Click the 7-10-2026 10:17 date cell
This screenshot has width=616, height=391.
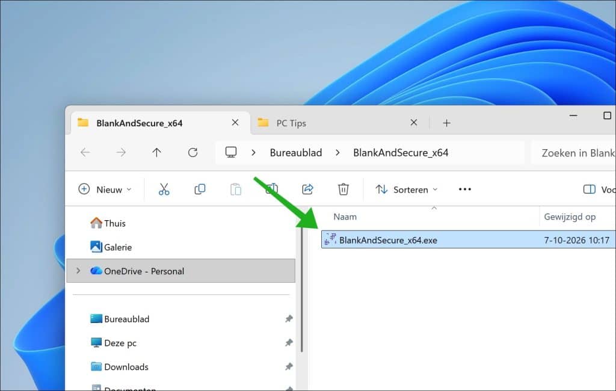pos(576,239)
